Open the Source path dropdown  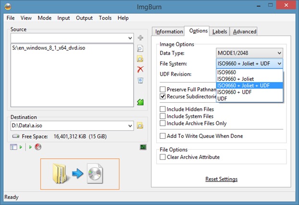point(130,38)
